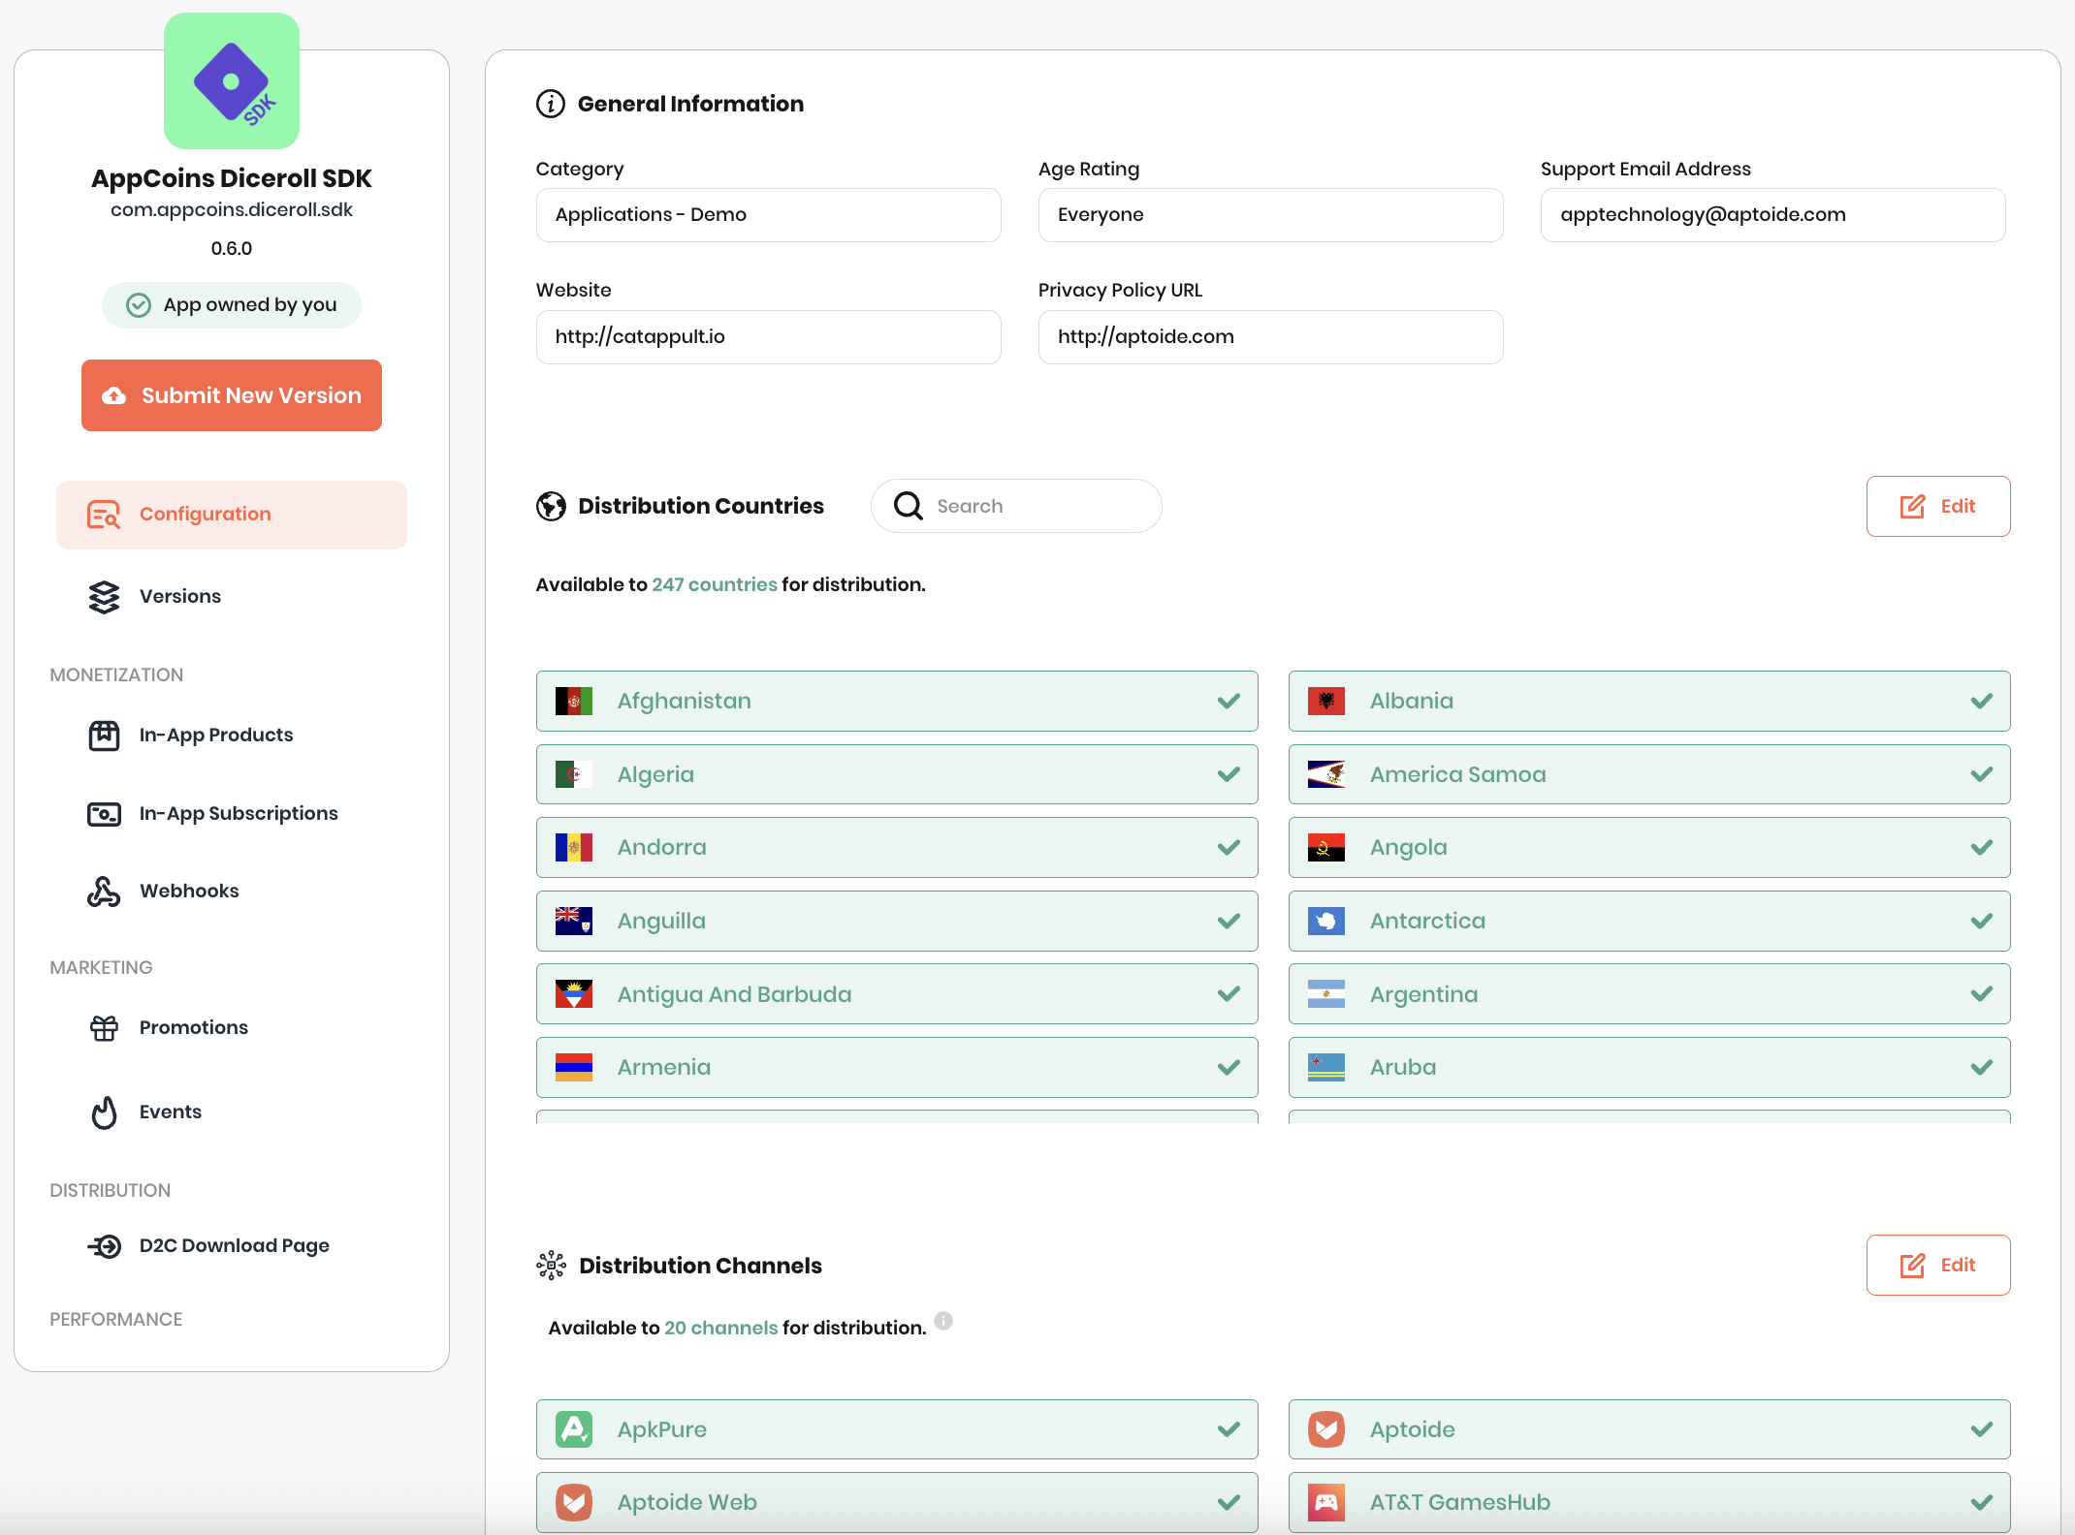Open the Configuration section

232,515
